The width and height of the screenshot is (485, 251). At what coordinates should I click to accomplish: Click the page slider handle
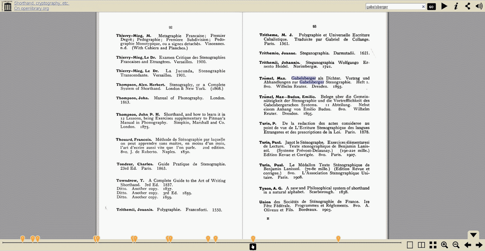click(253, 246)
